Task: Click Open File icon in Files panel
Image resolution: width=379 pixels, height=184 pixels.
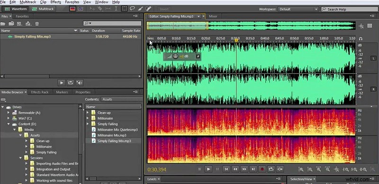Action: (3, 24)
